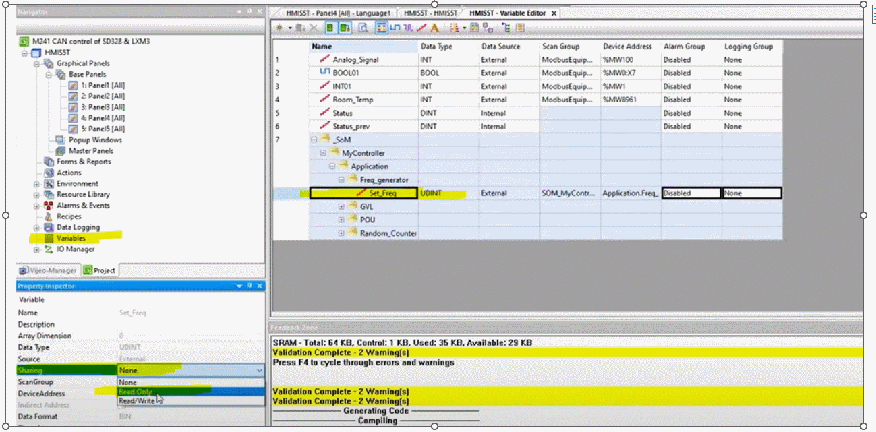The height and width of the screenshot is (432, 876).
Task: Click the new variable star icon
Action: click(x=279, y=28)
